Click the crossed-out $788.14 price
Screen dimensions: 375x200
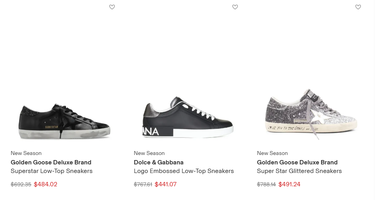[x=266, y=184]
